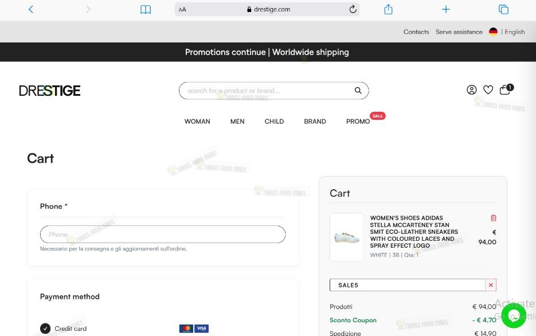
Task: Open the MEN menu
Action: [x=237, y=122]
